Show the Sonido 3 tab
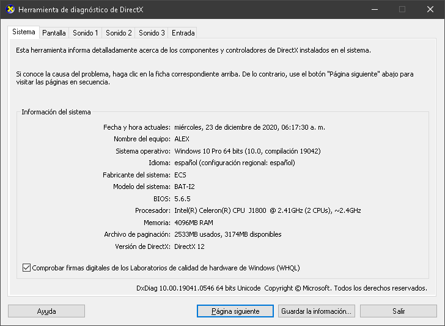The image size is (445, 326). click(152, 33)
